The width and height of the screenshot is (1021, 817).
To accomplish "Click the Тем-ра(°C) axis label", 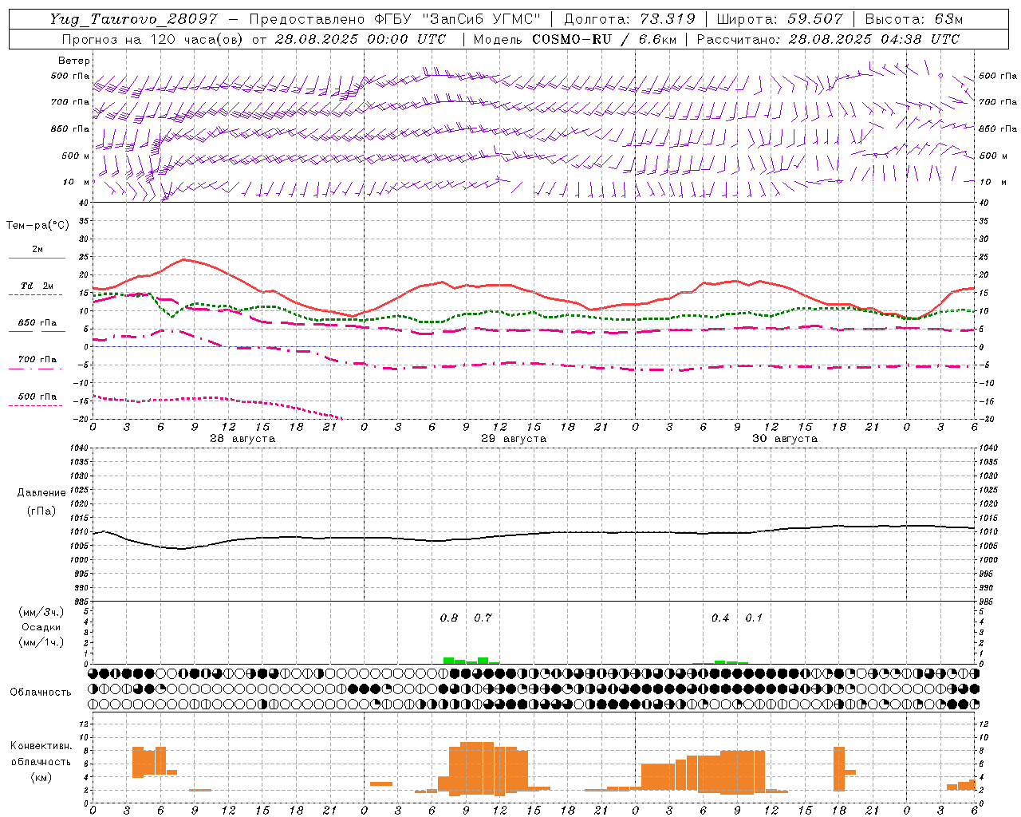I will (x=37, y=226).
